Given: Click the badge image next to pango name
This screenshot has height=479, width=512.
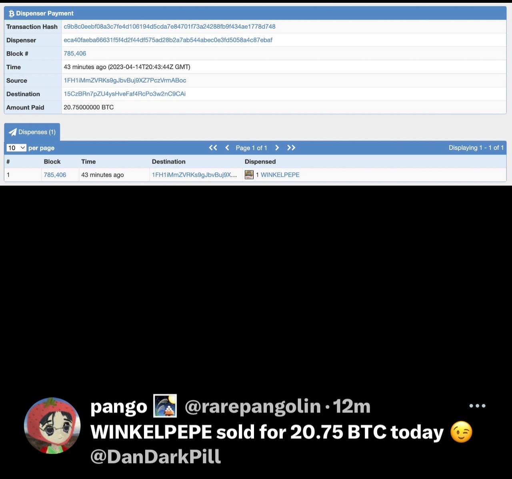Looking at the screenshot, I should click(x=165, y=406).
